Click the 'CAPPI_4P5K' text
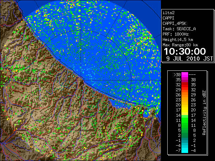 click(x=174, y=23)
